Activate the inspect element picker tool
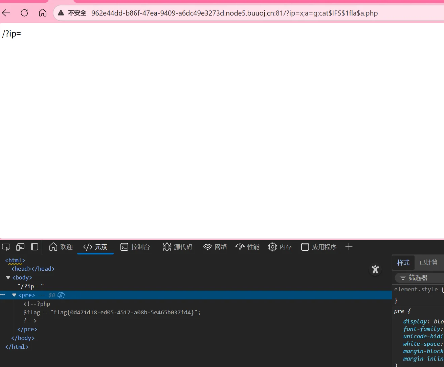 [6, 247]
